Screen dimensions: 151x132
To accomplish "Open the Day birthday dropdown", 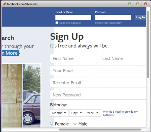I will pyautogui.click(x=77, y=113).
